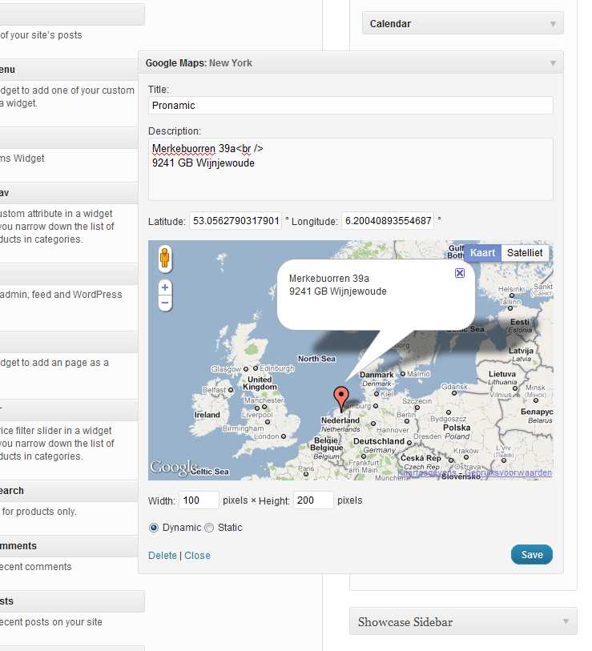
Task: Click 'Merkebuorren 39a' in info balloon
Action: coord(329,279)
